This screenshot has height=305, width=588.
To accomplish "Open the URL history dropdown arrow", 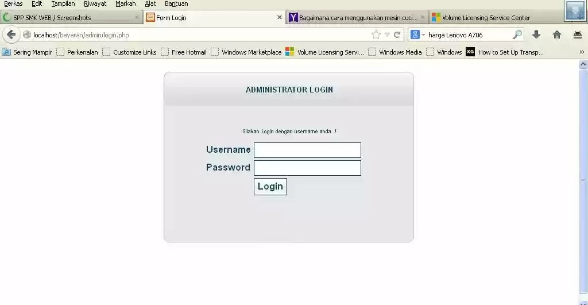I will pos(388,35).
